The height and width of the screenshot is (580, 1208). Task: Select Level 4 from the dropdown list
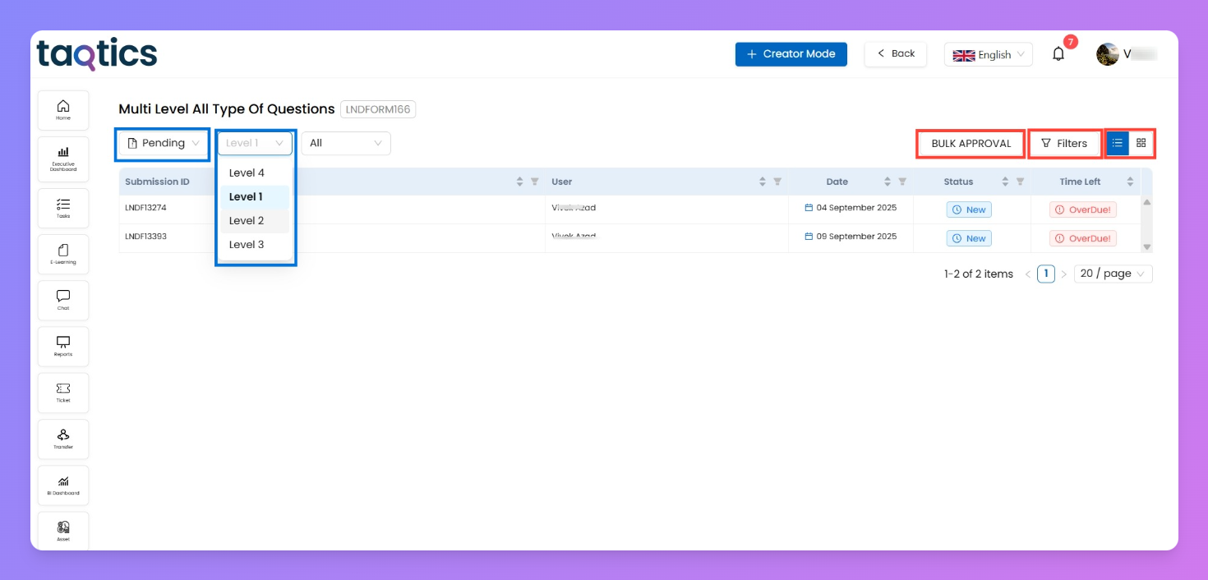pyautogui.click(x=247, y=173)
